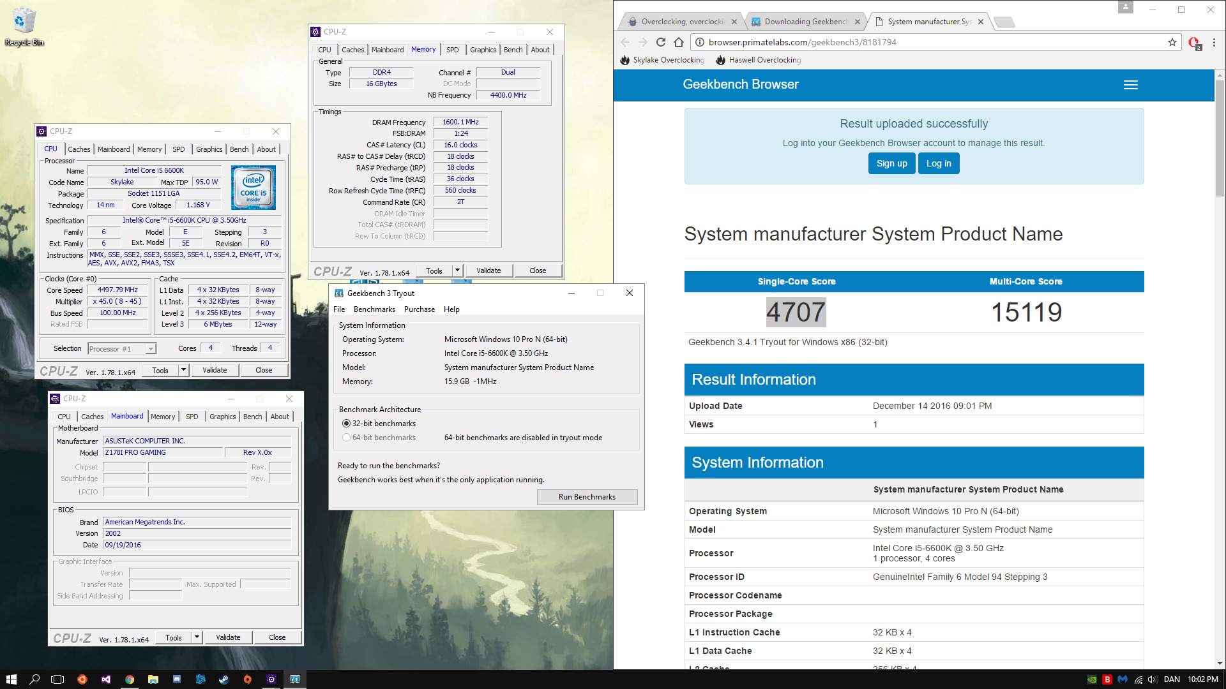Open the Bench tab in Mainboard CPU-Z window
The height and width of the screenshot is (689, 1226).
(x=252, y=417)
